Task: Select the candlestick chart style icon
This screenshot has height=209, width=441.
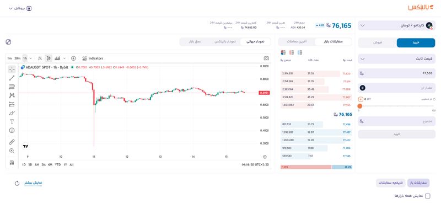Action: [49, 58]
